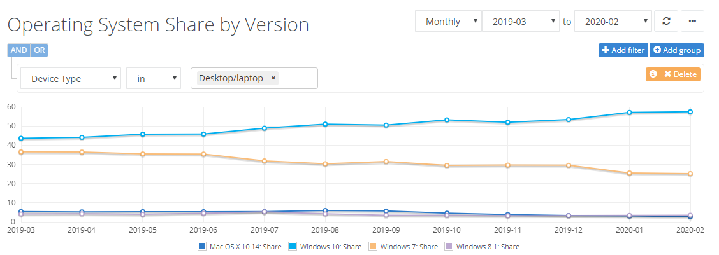This screenshot has height=255, width=719.
Task: Open the 2020-02 end date dropdown
Action: (x=613, y=21)
